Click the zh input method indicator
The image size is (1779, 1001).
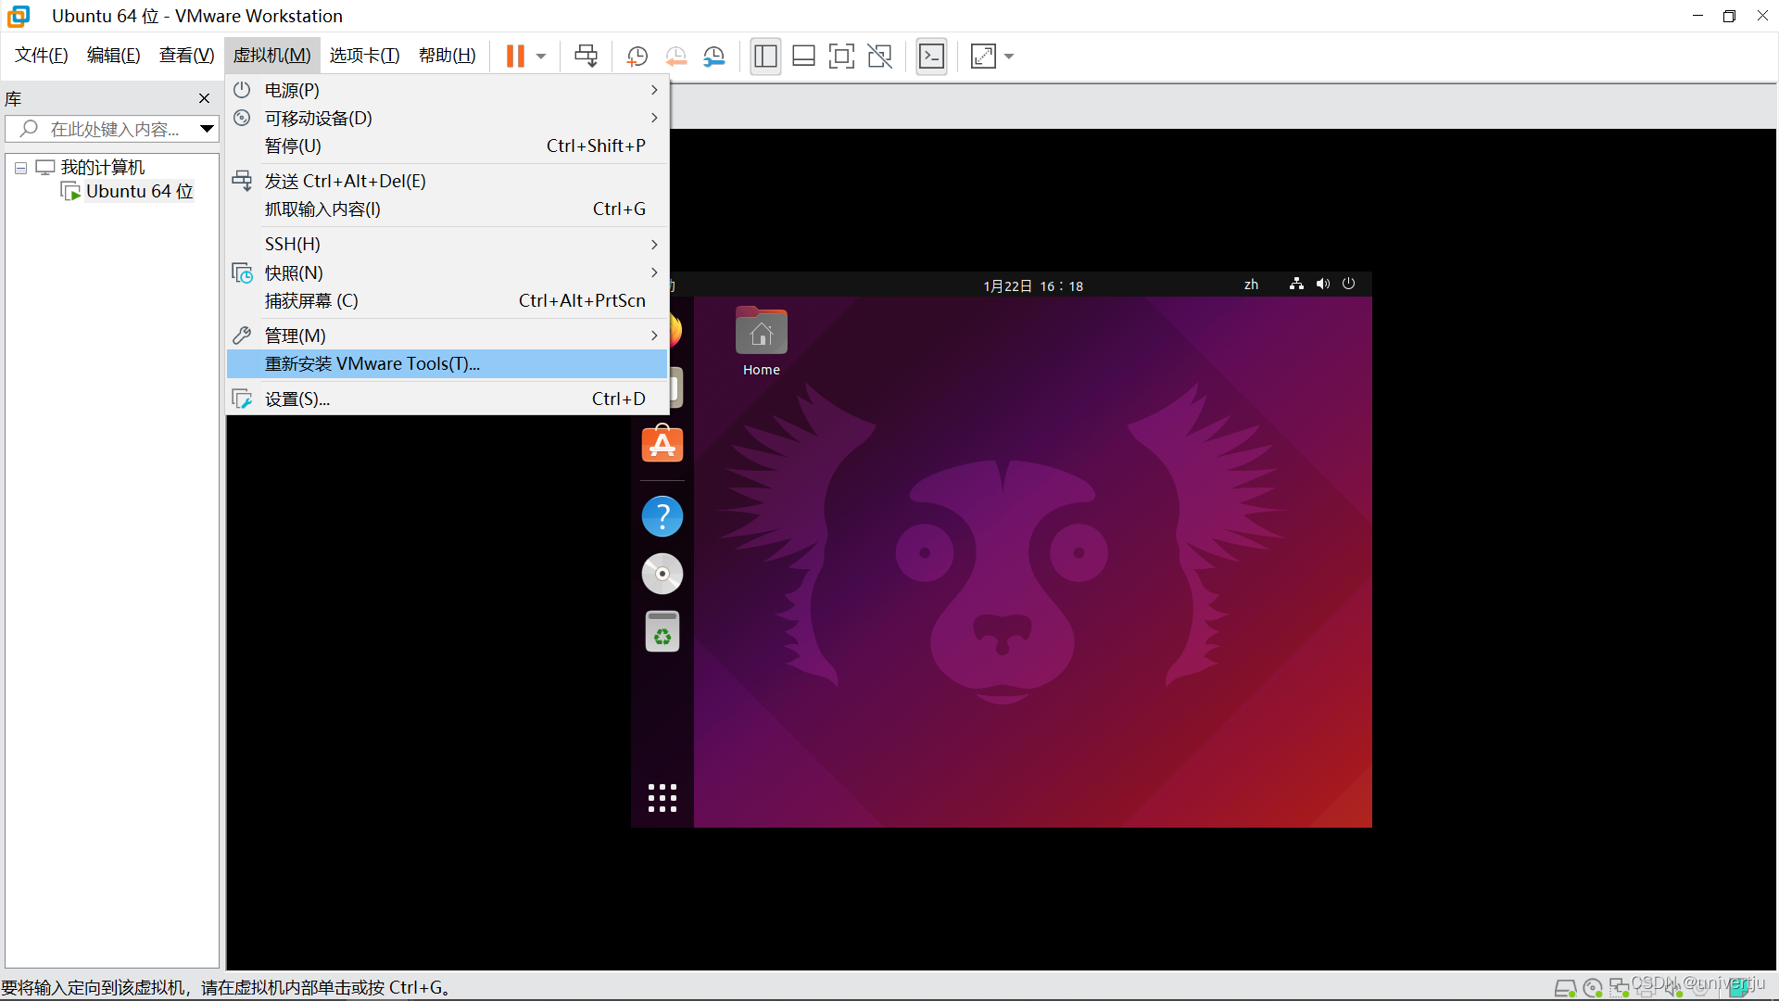tap(1251, 285)
